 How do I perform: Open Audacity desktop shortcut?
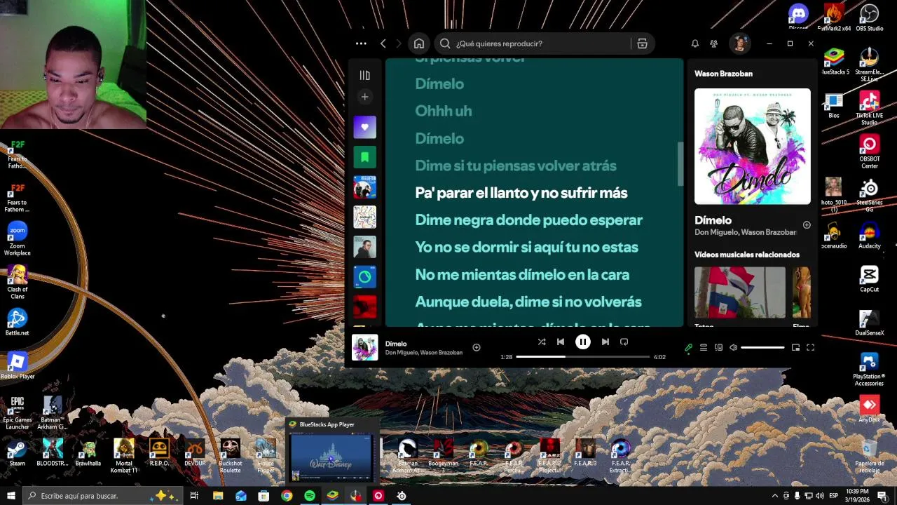[x=869, y=235]
